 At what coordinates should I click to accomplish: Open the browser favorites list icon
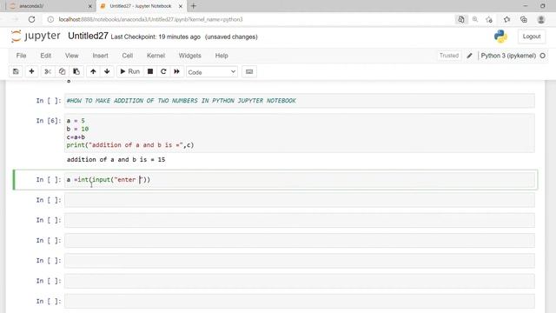pyautogui.click(x=506, y=19)
